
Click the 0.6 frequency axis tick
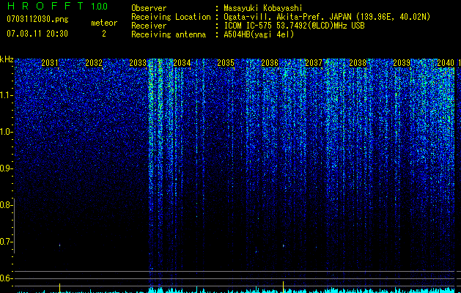pyautogui.click(x=7, y=278)
